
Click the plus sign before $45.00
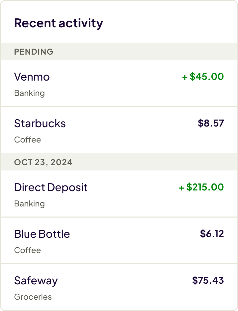185,78
